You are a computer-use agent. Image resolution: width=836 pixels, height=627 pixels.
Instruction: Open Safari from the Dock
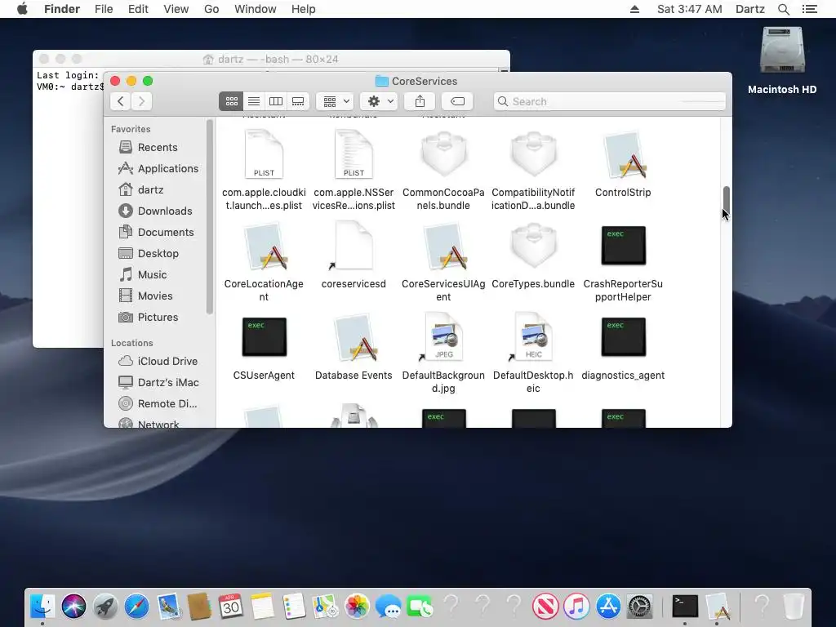[x=136, y=607]
